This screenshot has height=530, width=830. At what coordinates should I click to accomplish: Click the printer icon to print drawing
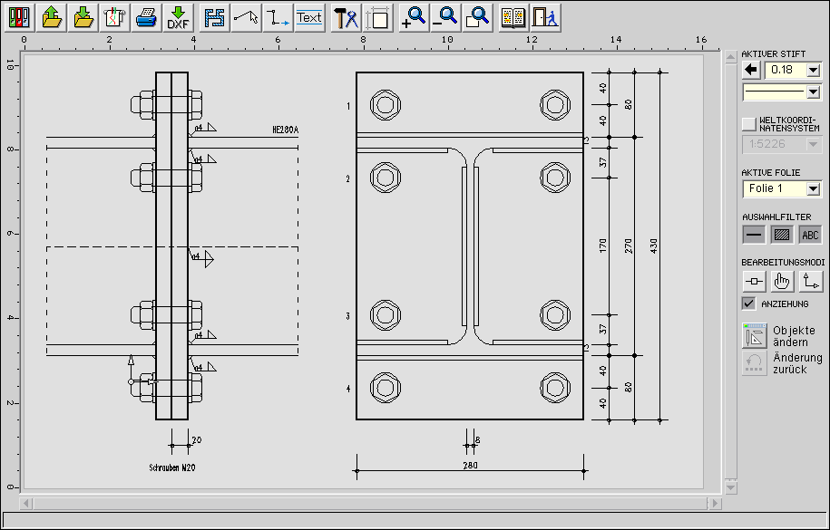pos(146,17)
